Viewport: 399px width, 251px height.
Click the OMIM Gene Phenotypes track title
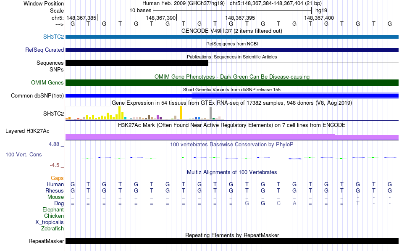(232, 77)
